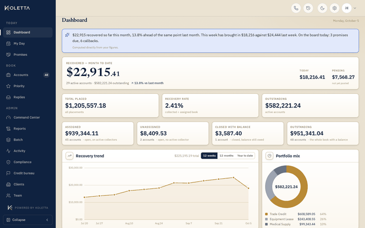
Task: Select the 12 weeks range tab
Action: [209, 156]
